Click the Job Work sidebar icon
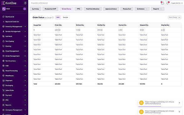Image resolution: width=184 pixels, height=115 pixels. click(3, 36)
